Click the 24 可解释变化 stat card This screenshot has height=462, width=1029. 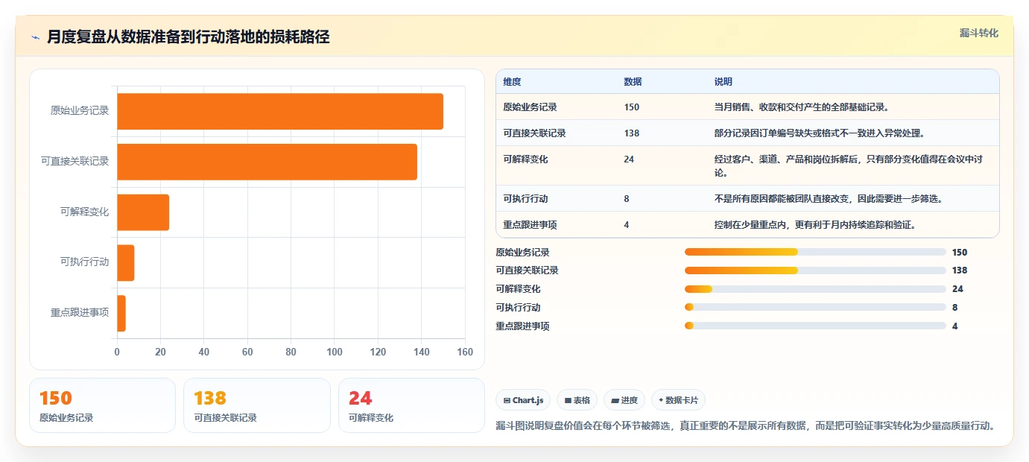pos(411,405)
